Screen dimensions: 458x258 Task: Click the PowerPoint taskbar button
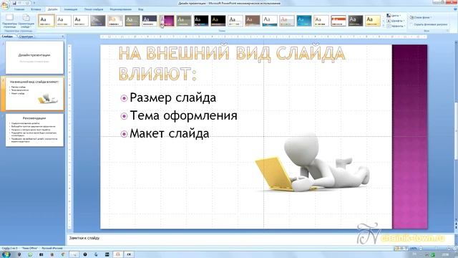click(117, 254)
